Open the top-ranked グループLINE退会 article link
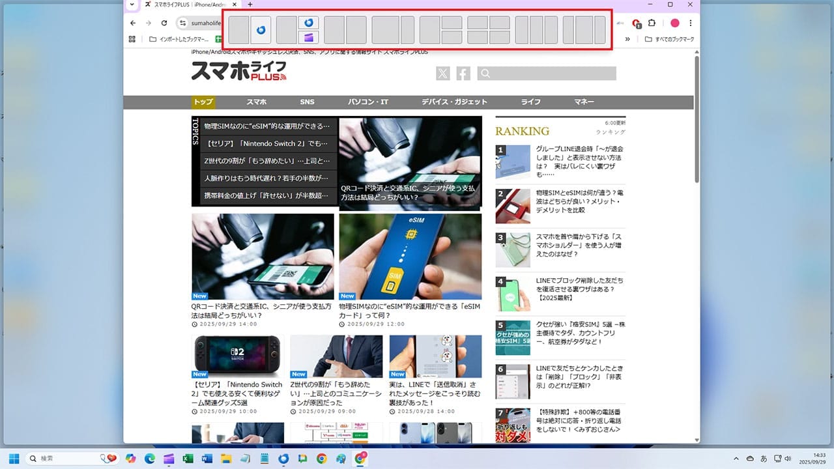Screen dimensions: 834x469 click(579, 158)
